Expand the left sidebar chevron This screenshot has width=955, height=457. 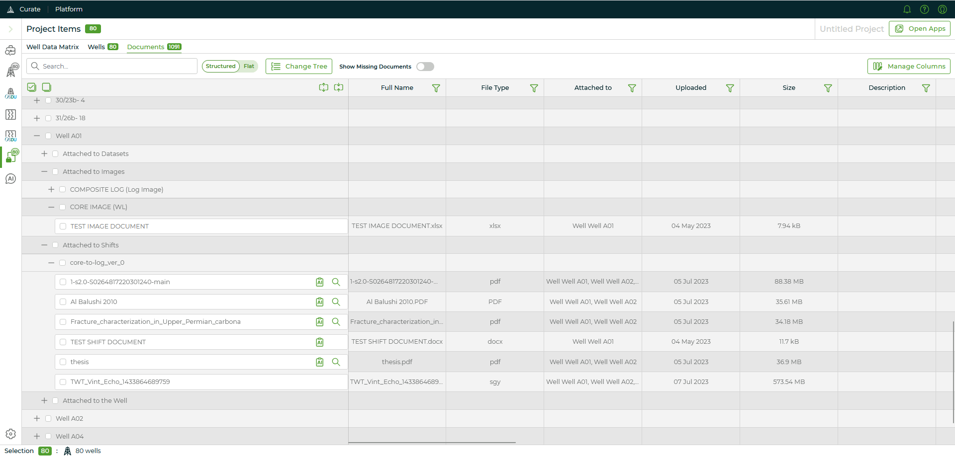[10, 29]
